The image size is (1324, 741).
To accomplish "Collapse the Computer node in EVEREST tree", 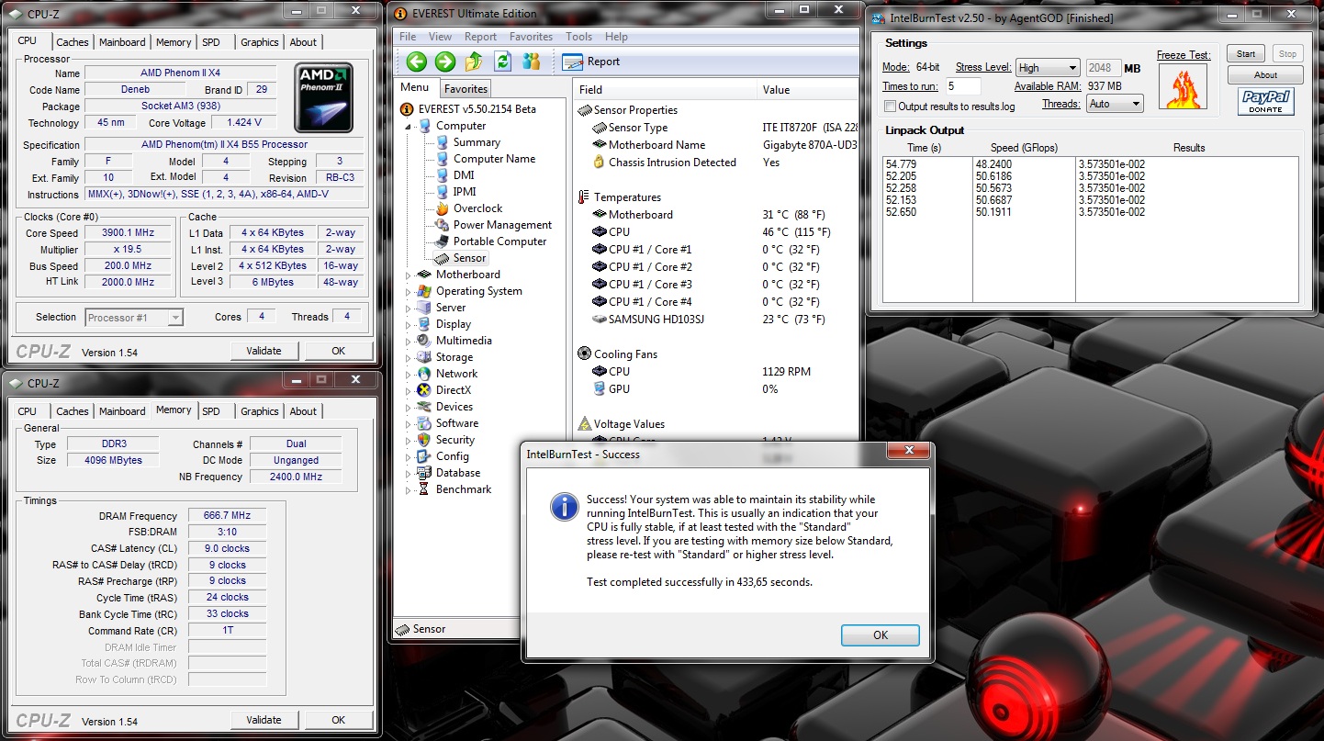I will (410, 126).
